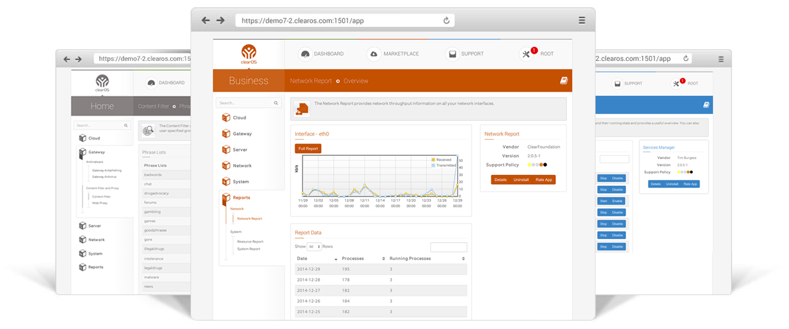
Task: Click the Network Report app icon in info box
Action: [302, 108]
